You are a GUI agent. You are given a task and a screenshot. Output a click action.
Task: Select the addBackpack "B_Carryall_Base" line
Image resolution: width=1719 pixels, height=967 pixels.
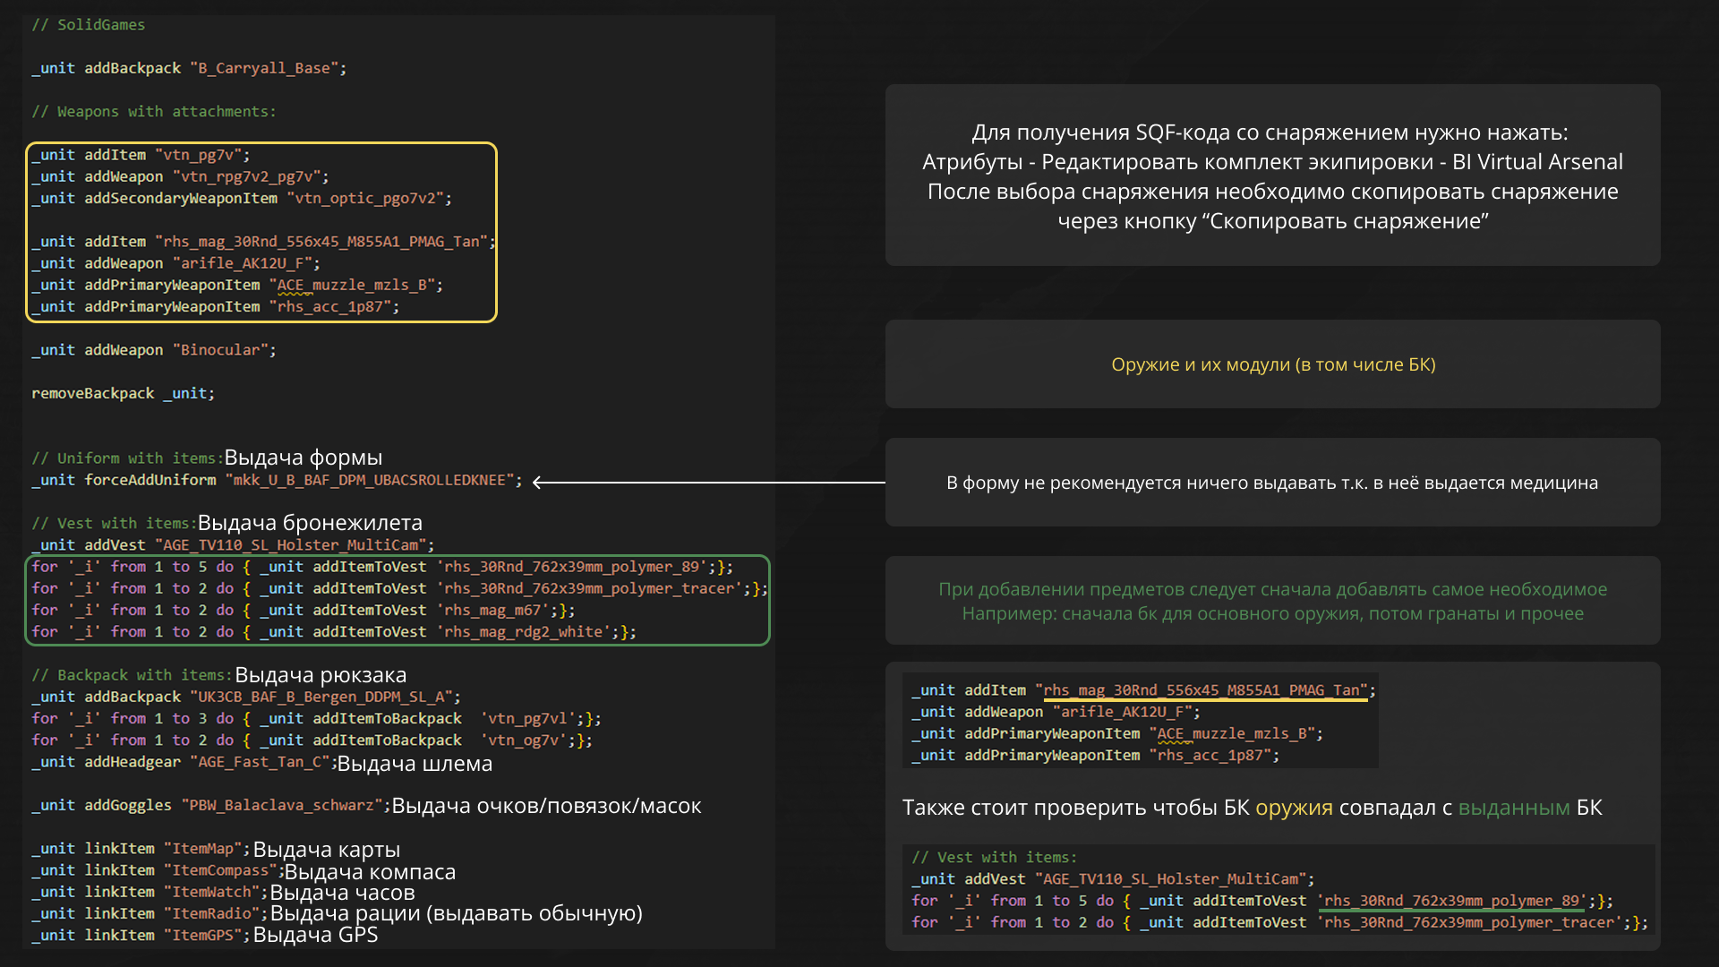[x=189, y=68]
